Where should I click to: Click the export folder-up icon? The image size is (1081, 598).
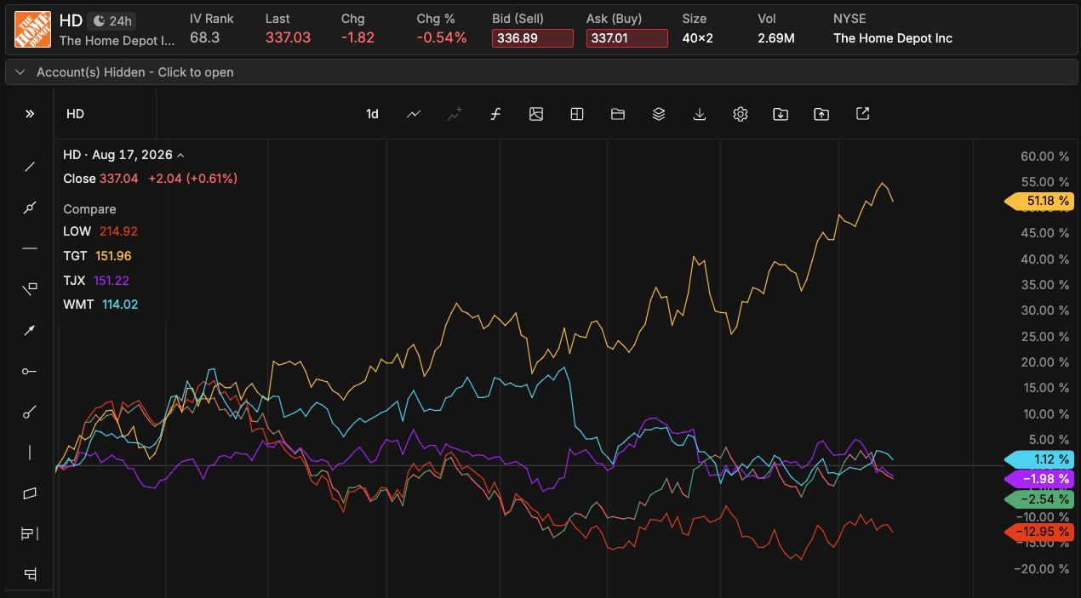[x=821, y=114]
